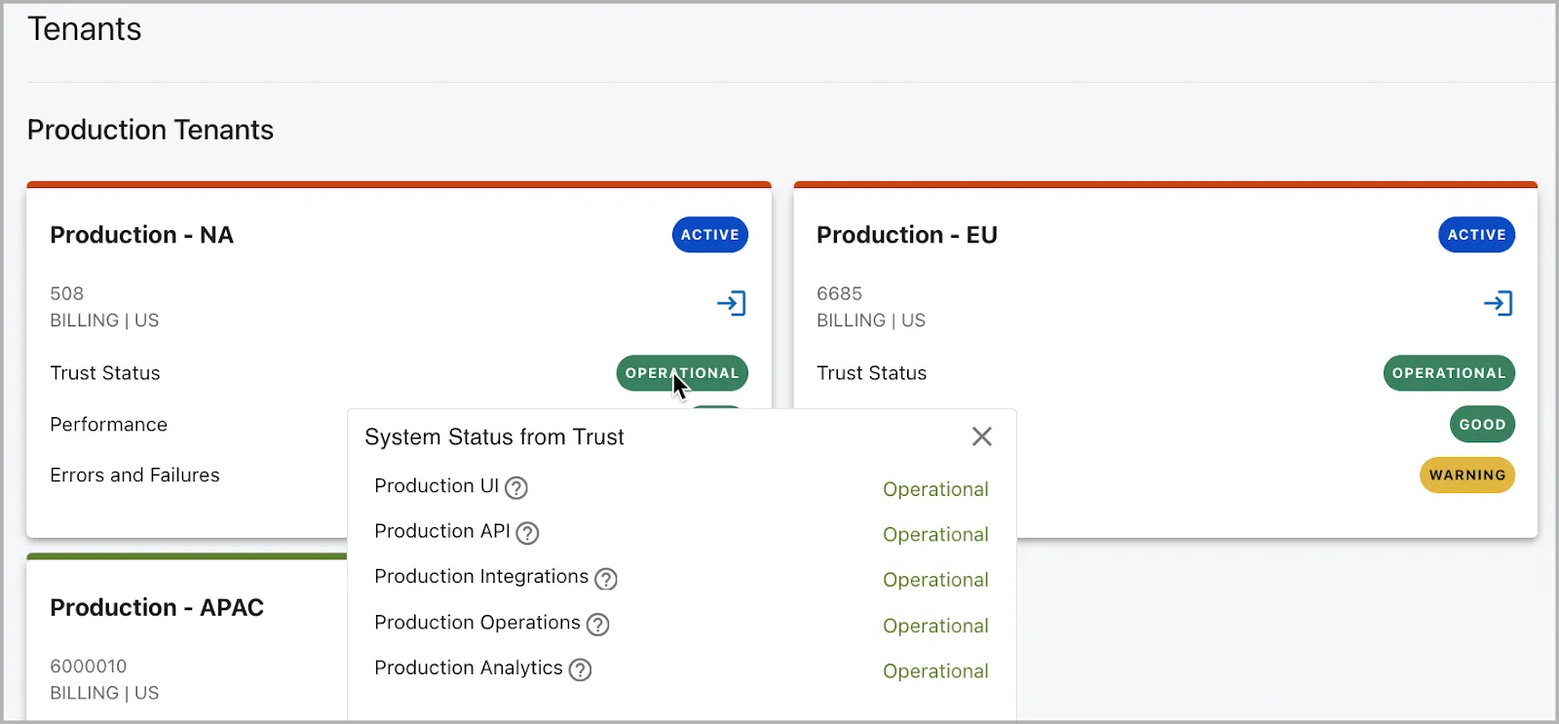
Task: Click the Active badge on Production - NA
Action: click(x=710, y=235)
